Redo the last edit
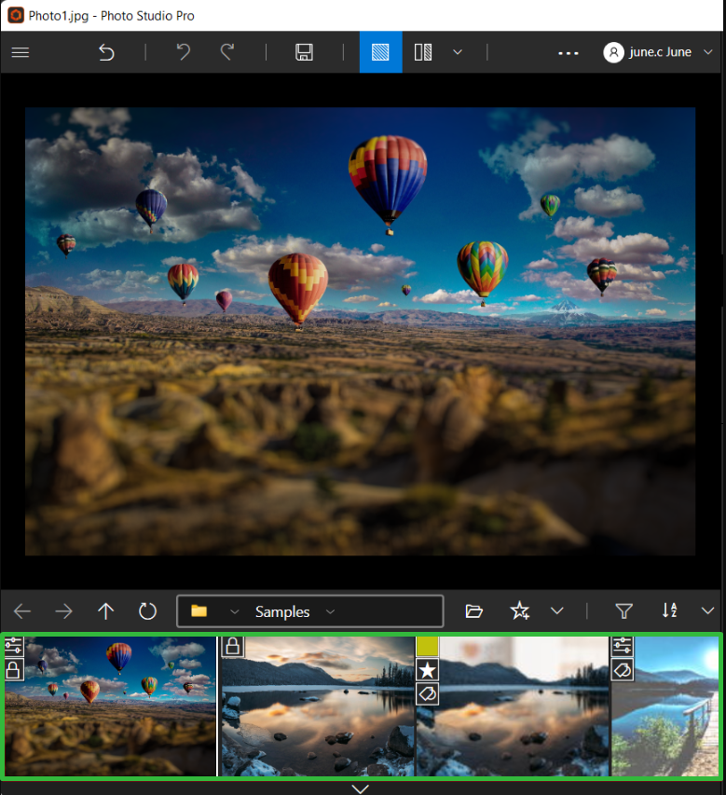This screenshot has height=795, width=726. click(x=226, y=52)
